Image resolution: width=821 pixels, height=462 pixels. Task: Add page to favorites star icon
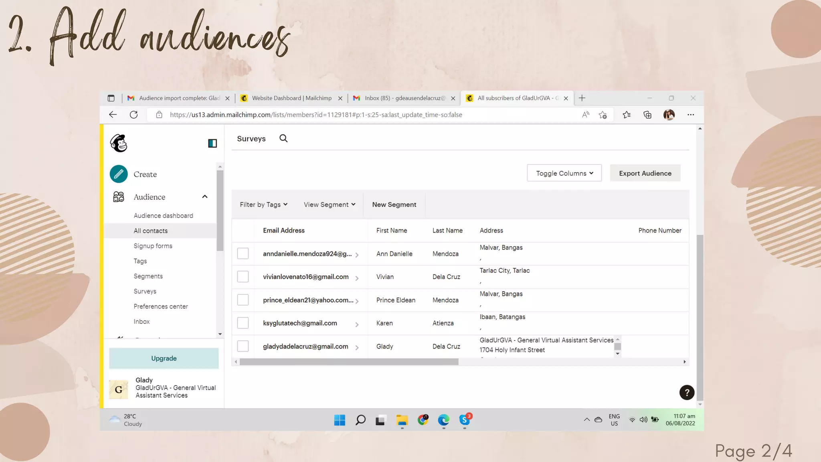click(x=603, y=115)
